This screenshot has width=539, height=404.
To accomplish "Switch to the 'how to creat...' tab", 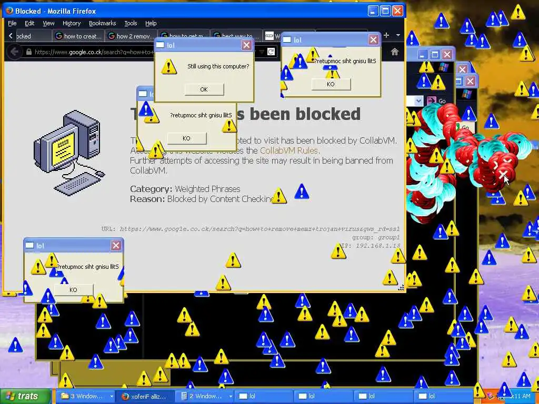I will 79,36.
